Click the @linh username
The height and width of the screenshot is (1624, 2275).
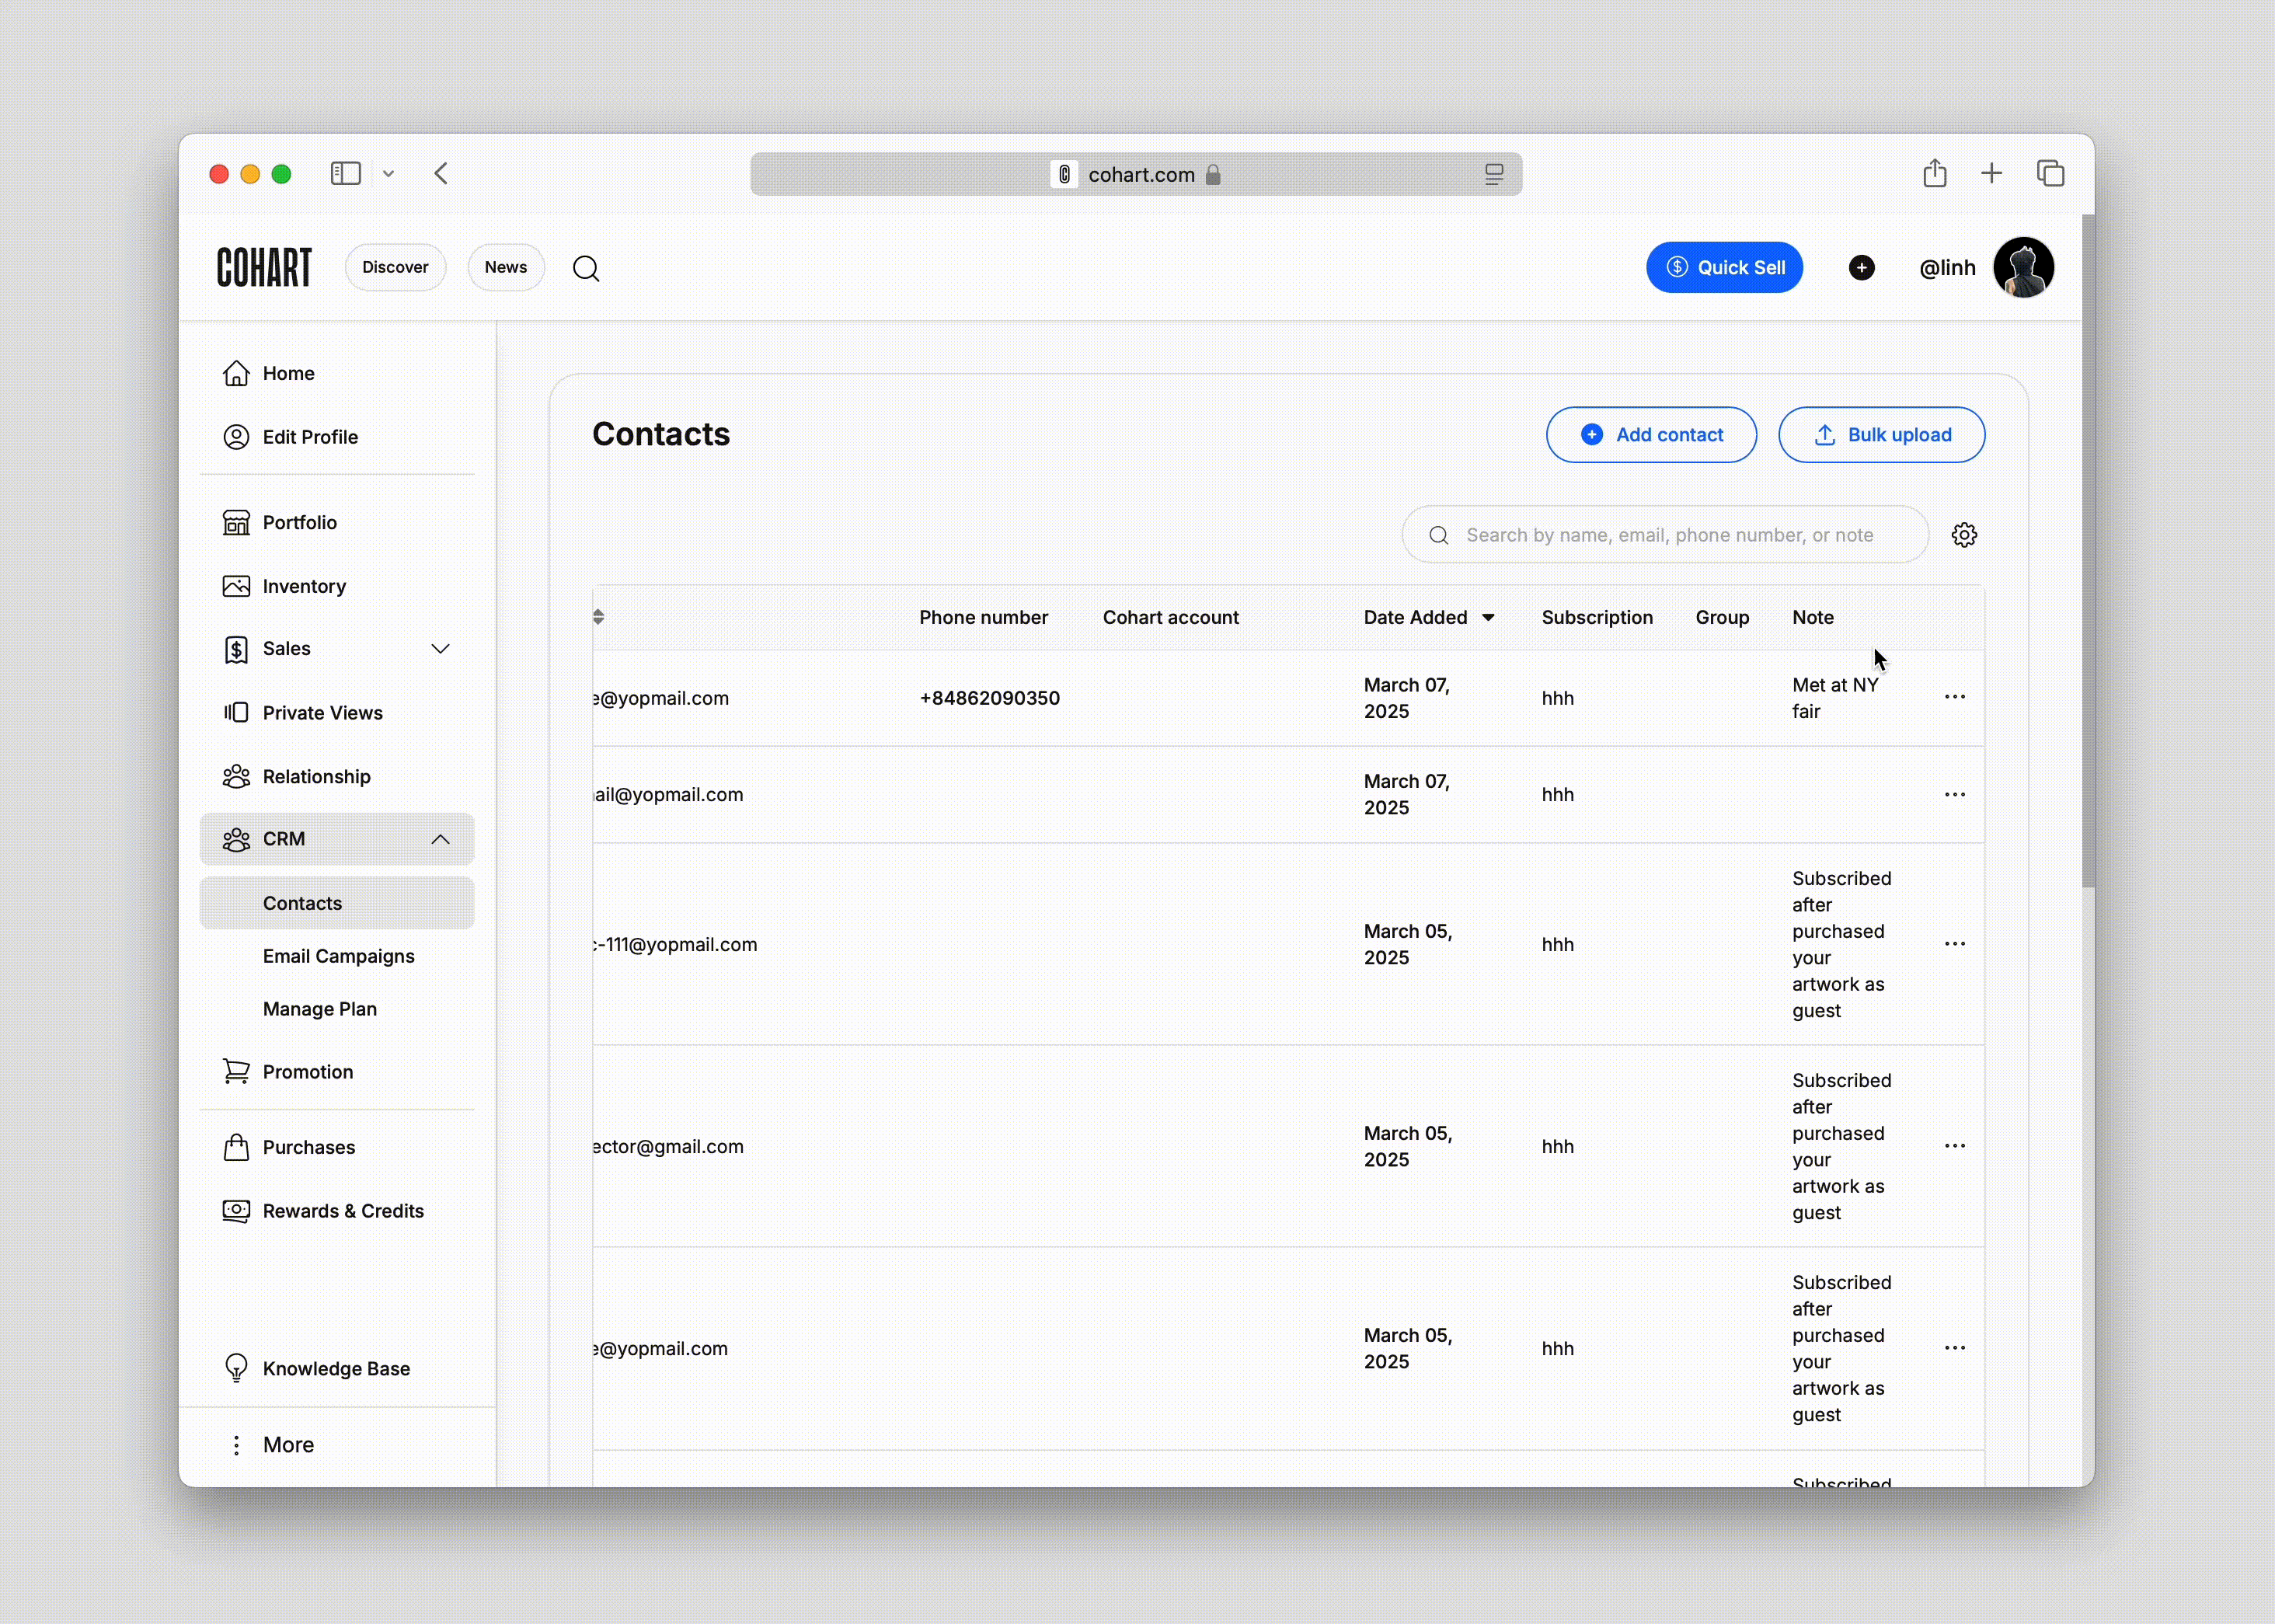click(x=1947, y=268)
